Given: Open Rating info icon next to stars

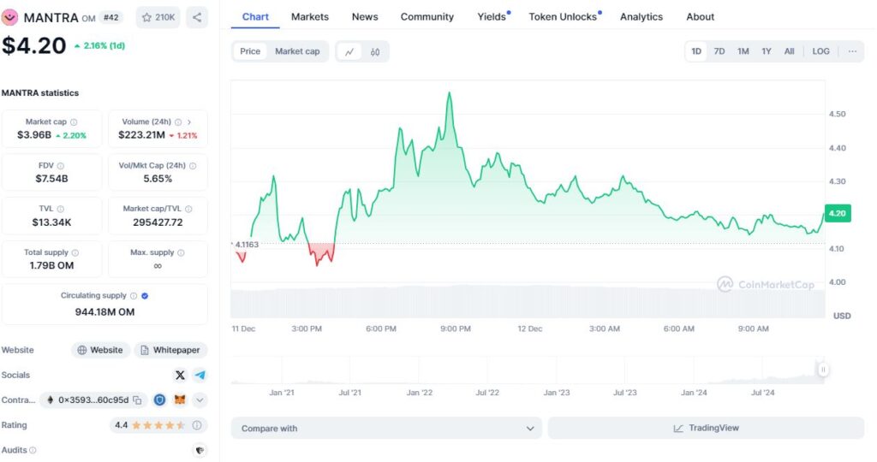Looking at the screenshot, I should click(197, 425).
